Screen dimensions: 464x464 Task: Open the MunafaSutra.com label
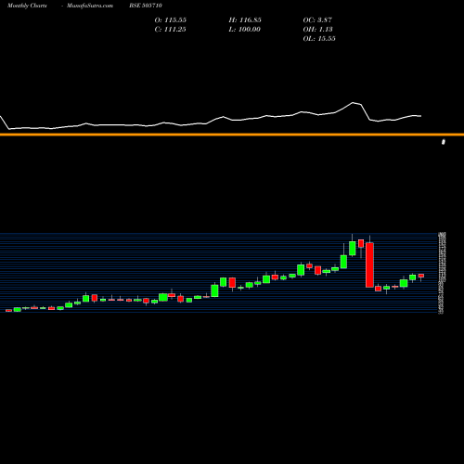tap(90, 6)
